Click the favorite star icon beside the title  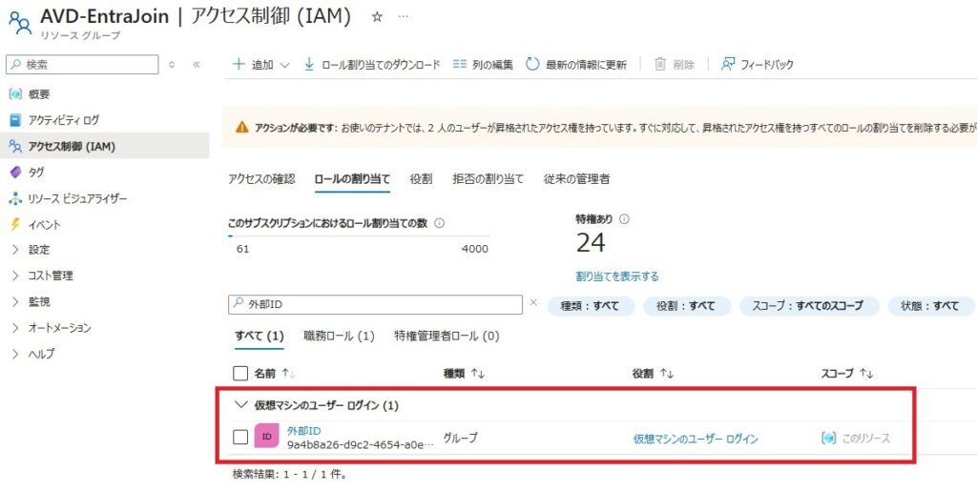pos(377,17)
